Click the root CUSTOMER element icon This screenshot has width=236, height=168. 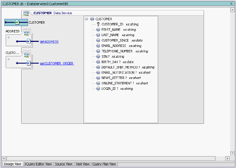pos(92,19)
